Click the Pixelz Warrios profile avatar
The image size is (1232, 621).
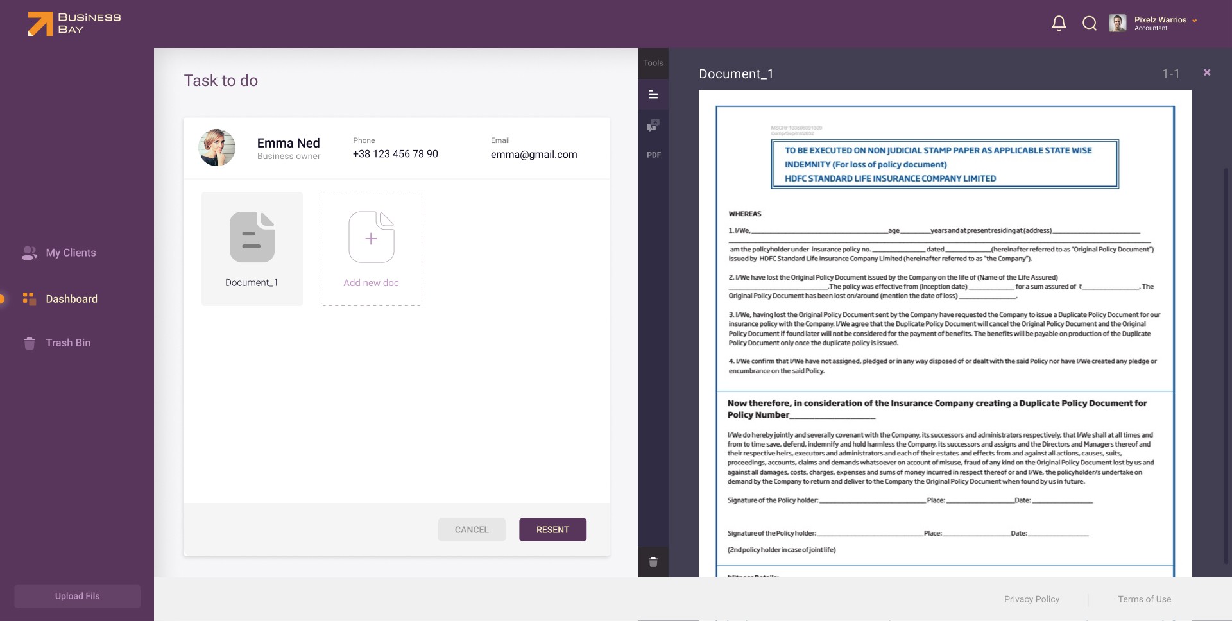pyautogui.click(x=1117, y=23)
